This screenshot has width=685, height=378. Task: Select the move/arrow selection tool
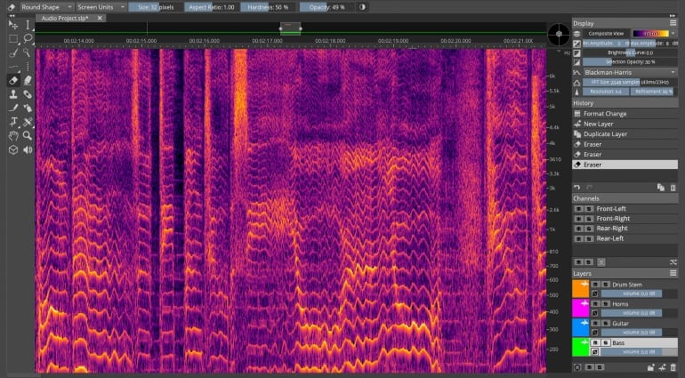coord(13,25)
